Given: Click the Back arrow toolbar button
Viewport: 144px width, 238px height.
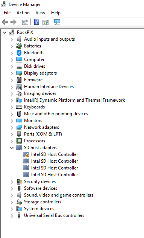Looking at the screenshot, I should click(x=5, y=22).
